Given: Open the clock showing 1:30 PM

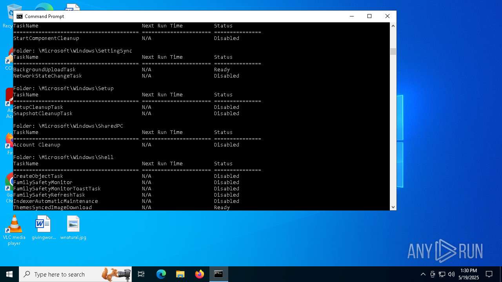Looking at the screenshot, I should [468, 274].
